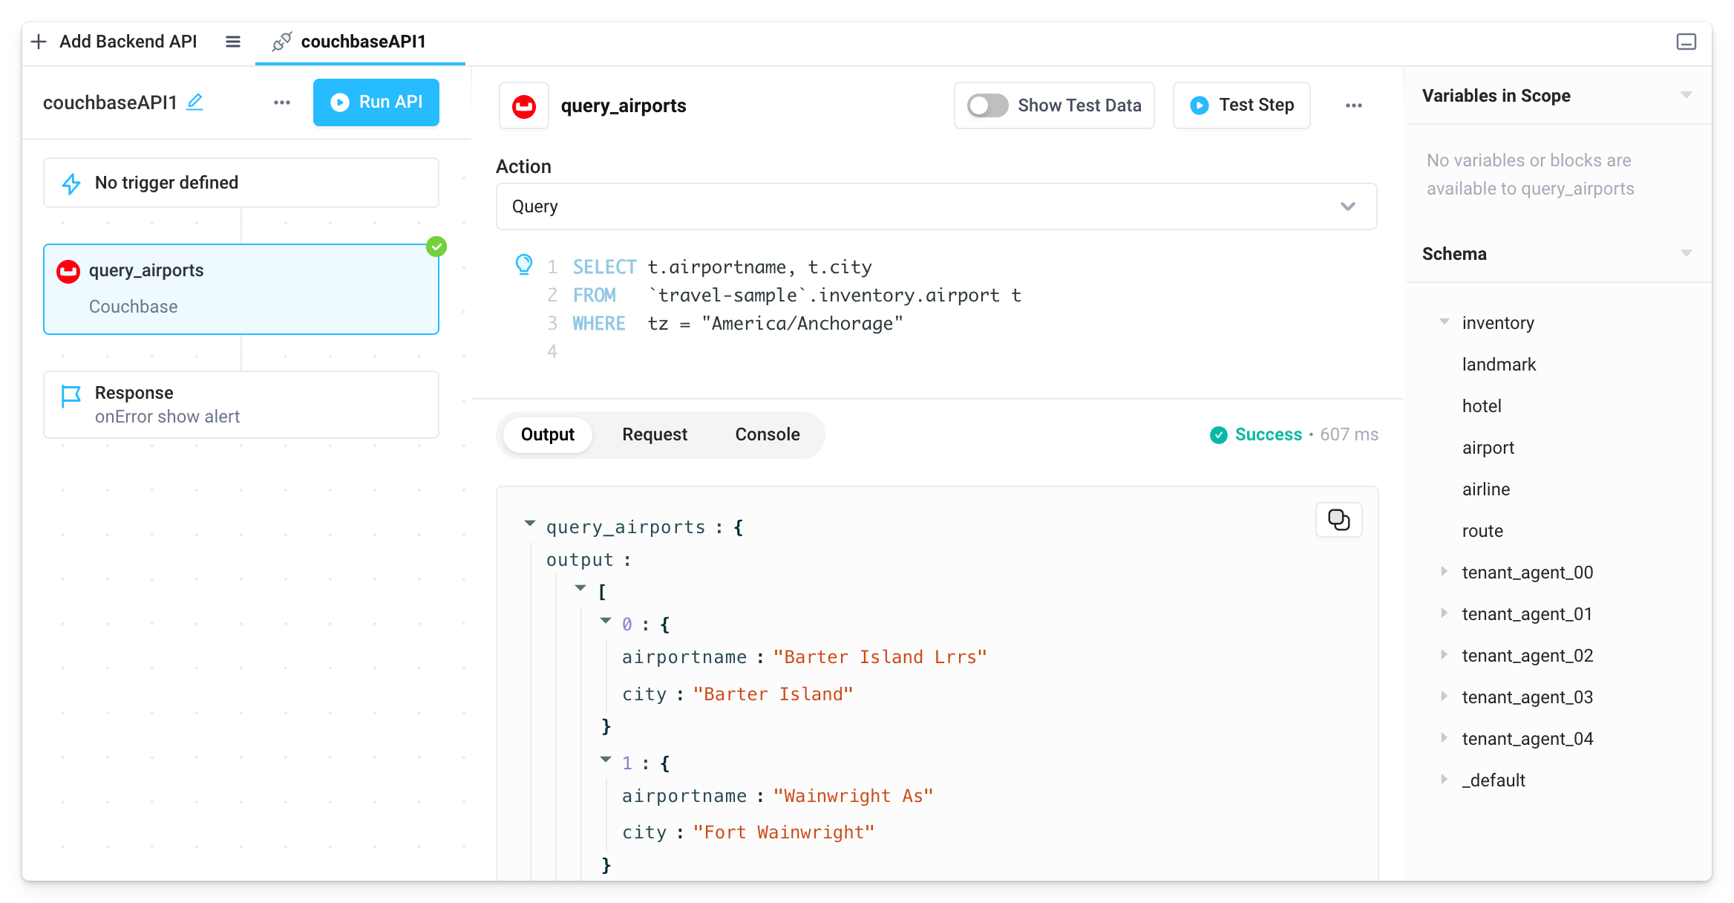Expand the tenant_agent_00 schema node
1734x903 pixels.
tap(1443, 572)
